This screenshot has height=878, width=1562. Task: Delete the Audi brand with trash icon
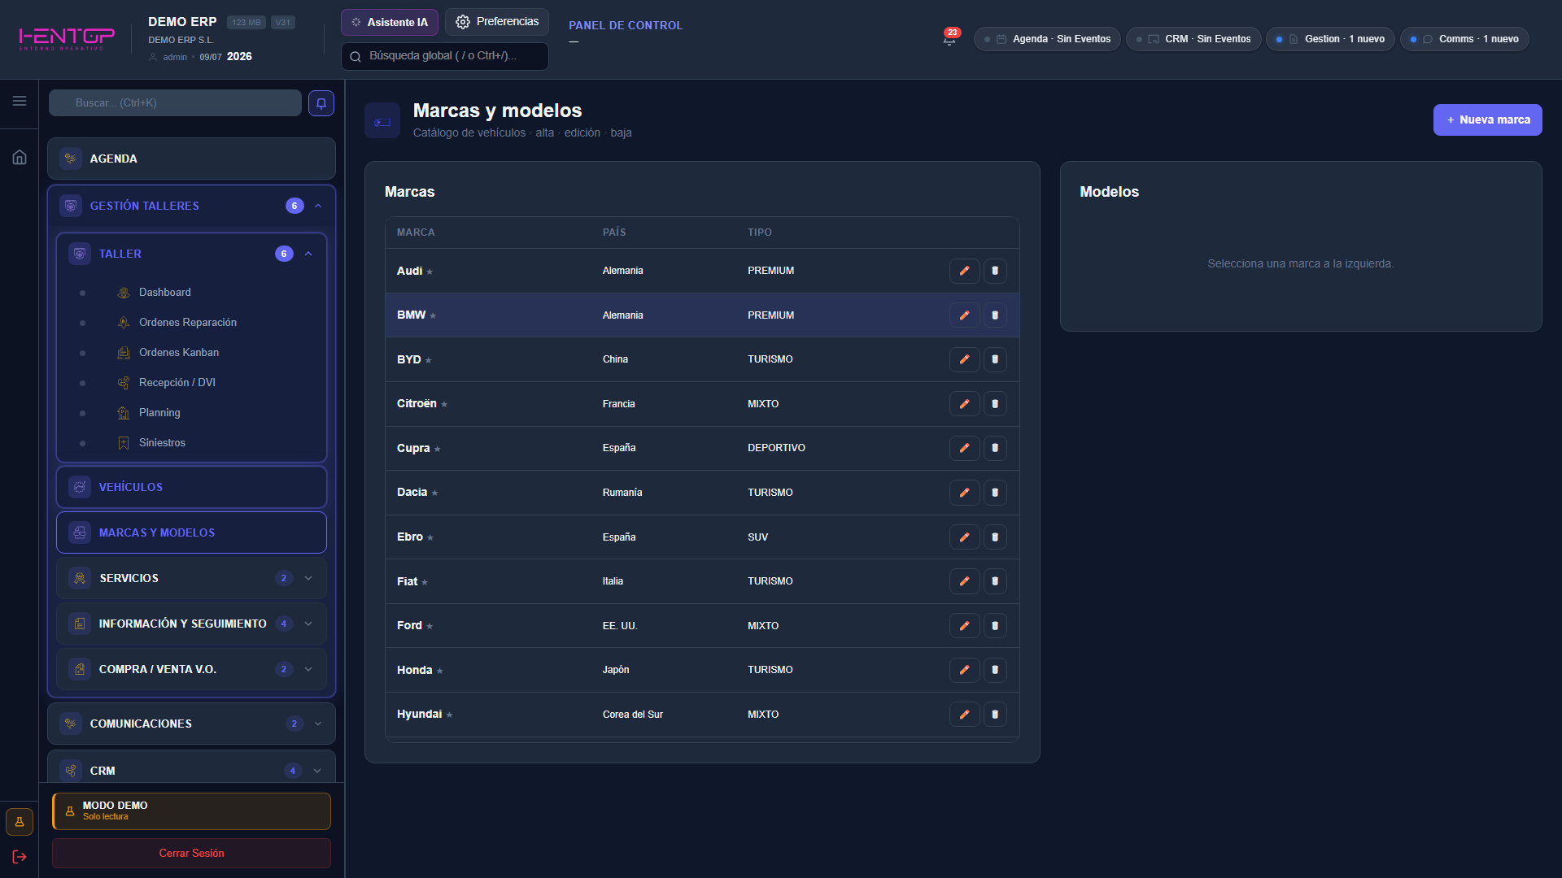click(995, 271)
